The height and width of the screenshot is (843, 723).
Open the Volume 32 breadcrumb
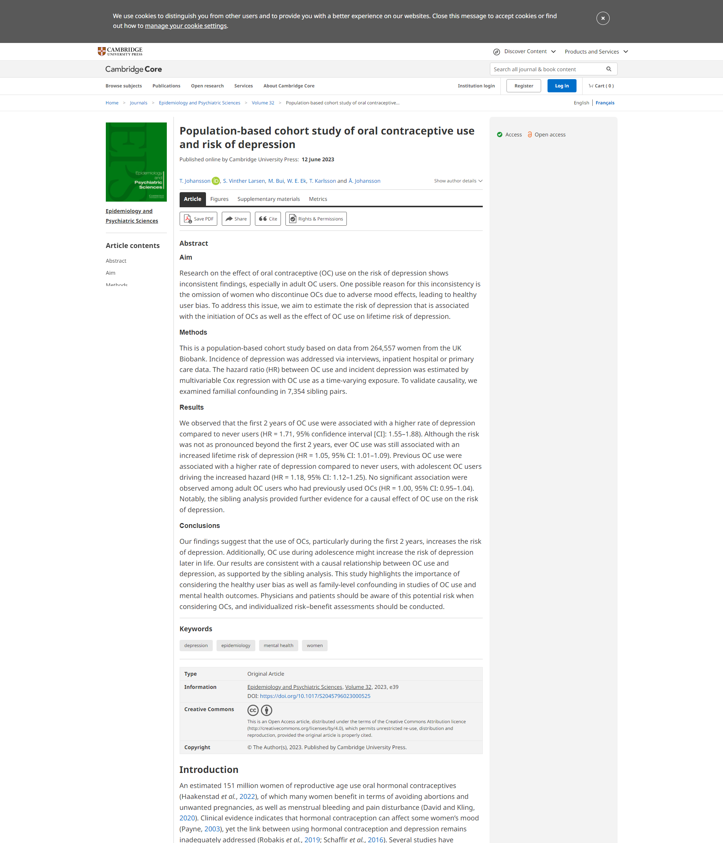(263, 103)
